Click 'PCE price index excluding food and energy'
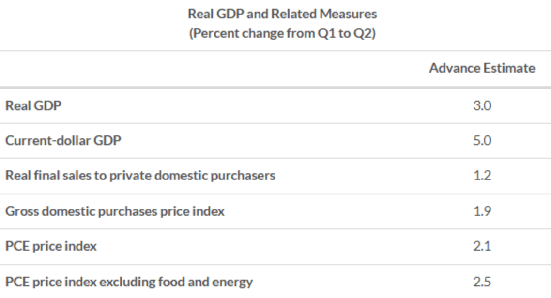Image resolution: width=551 pixels, height=298 pixels. tap(129, 282)
